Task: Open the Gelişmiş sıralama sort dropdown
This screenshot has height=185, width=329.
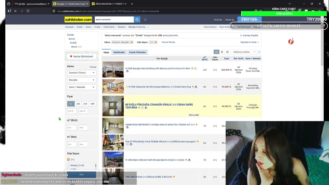Action: (244, 52)
